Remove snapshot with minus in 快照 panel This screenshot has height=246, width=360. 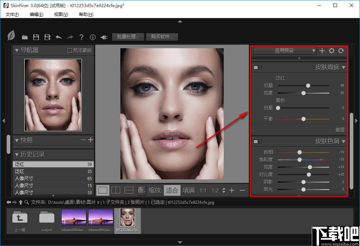click(83, 140)
